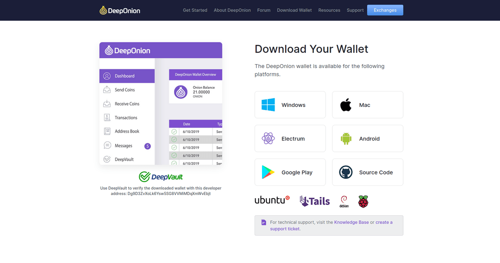The width and height of the screenshot is (500, 263).
Task: Click the Ubuntu logo
Action: (272, 200)
